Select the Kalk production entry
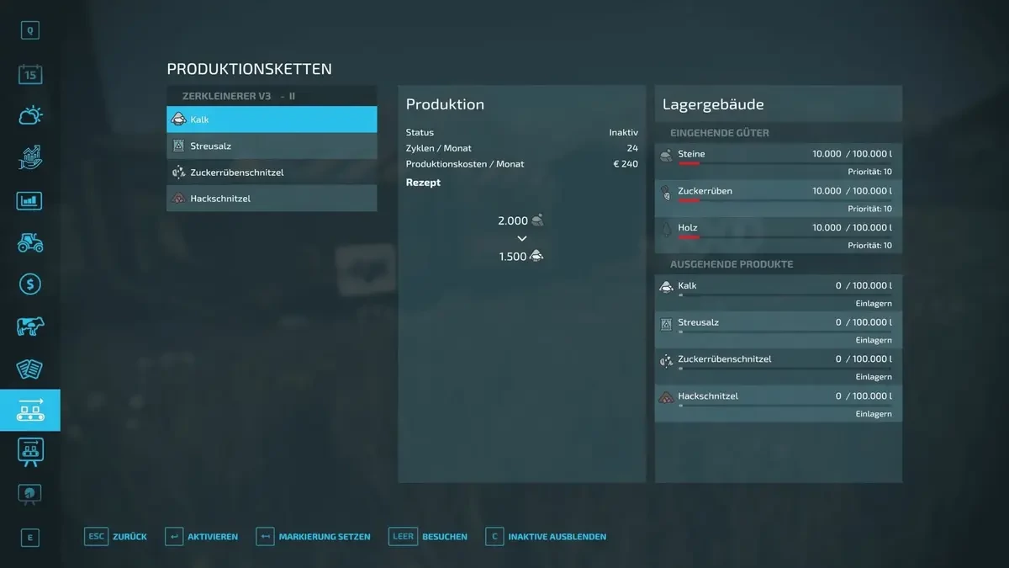This screenshot has width=1009, height=568. click(x=272, y=119)
